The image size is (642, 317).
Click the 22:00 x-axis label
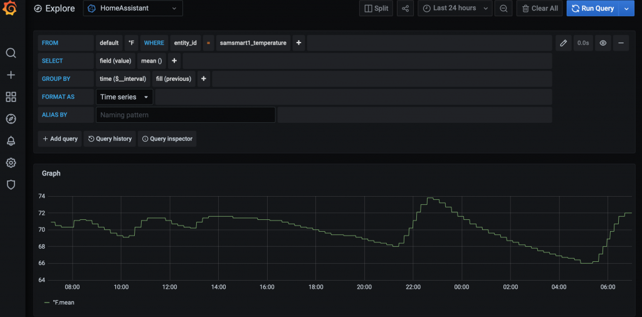pos(413,287)
